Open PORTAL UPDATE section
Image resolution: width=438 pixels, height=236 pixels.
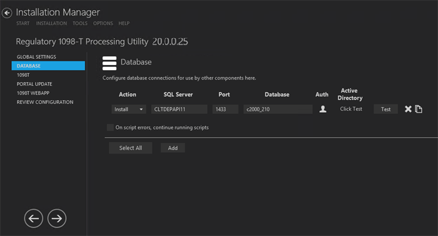click(34, 84)
